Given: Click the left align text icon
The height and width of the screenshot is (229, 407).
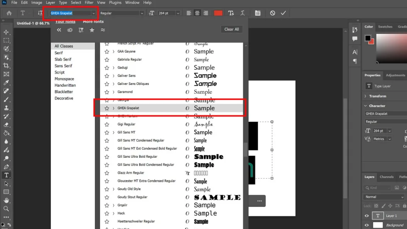Looking at the screenshot, I should (x=189, y=13).
